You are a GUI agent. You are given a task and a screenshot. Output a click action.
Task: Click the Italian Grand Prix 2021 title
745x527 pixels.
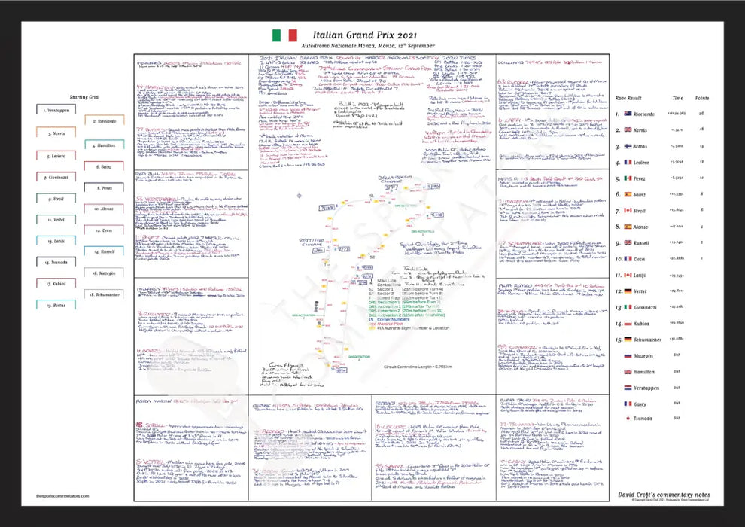tap(357, 35)
